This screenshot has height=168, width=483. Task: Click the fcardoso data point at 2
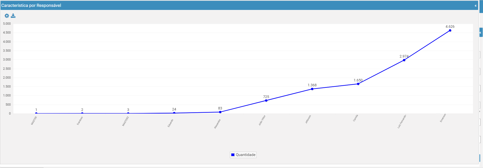point(82,113)
